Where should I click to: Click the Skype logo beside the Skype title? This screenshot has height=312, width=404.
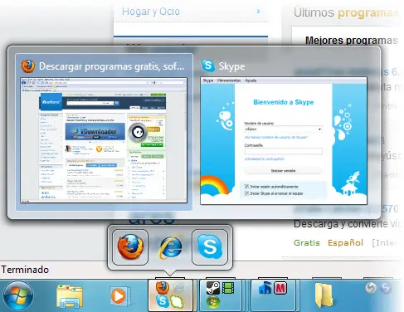(208, 66)
